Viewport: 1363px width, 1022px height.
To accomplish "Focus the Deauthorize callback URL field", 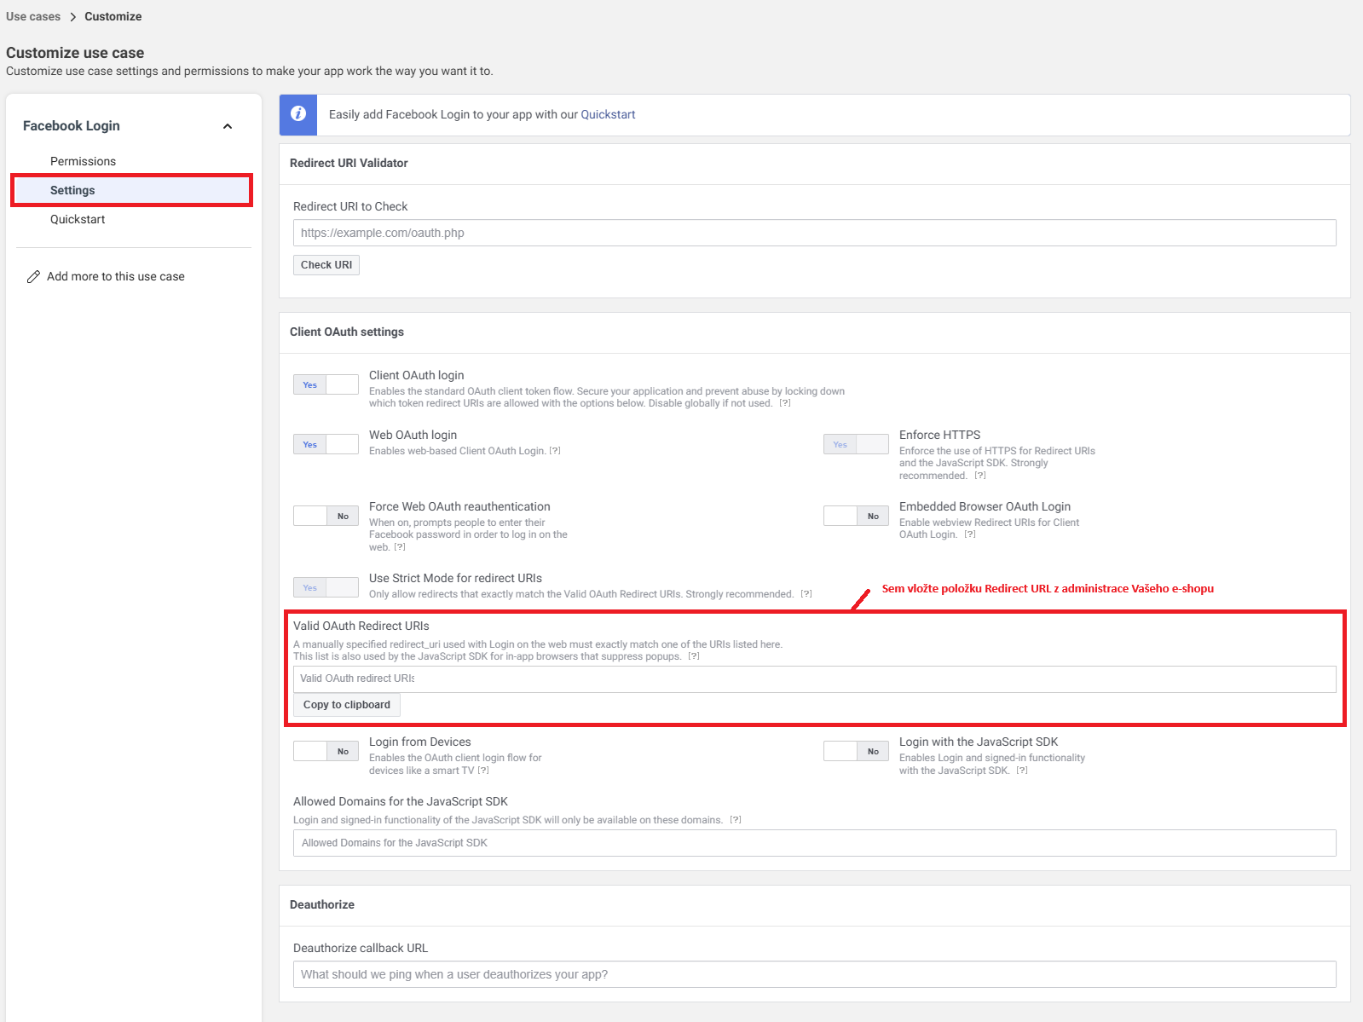I will 815,974.
